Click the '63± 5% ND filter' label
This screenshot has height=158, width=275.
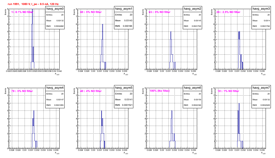pyautogui.click(x=160, y=12)
